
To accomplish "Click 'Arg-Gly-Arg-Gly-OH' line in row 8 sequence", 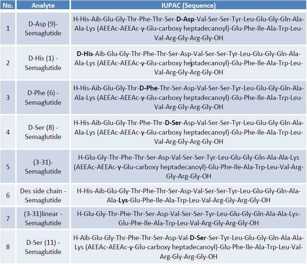I will point(189,256).
